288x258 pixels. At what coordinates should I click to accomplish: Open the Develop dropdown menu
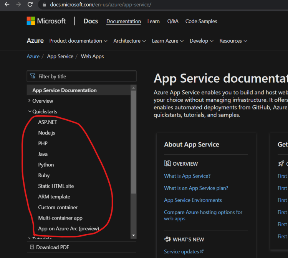pyautogui.click(x=202, y=41)
